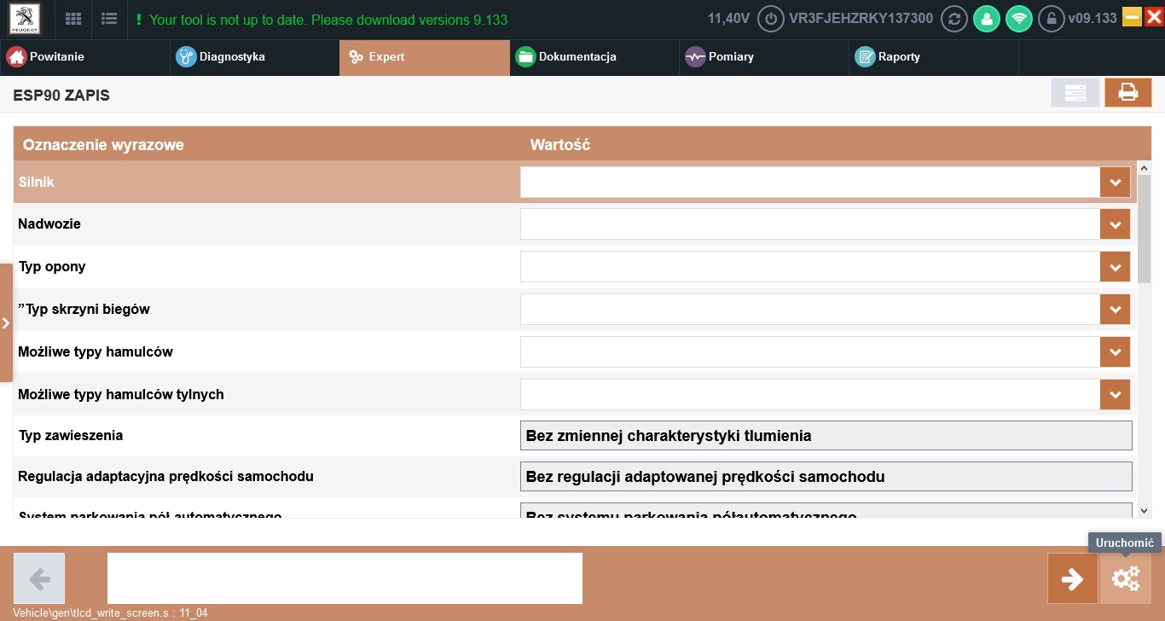Expand the Typ opony dropdown
Image resolution: width=1165 pixels, height=621 pixels.
(x=1115, y=267)
